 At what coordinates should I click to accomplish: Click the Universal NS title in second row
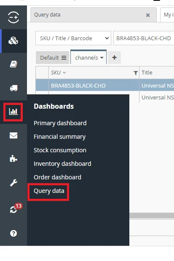tap(158, 97)
